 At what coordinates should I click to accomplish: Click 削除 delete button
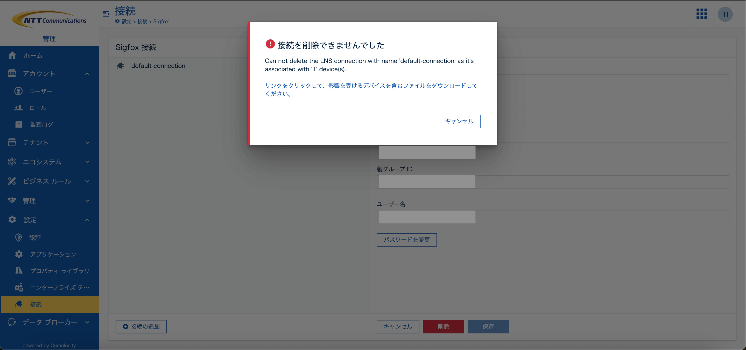coord(443,327)
